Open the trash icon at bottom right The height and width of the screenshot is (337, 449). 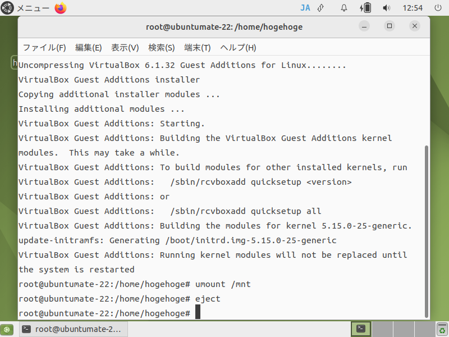(x=442, y=329)
